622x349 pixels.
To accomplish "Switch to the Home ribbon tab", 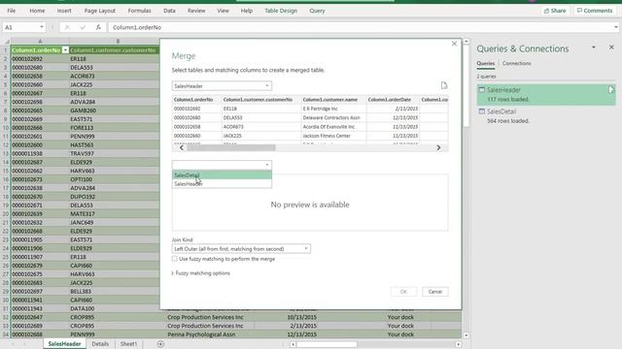I will point(37,11).
